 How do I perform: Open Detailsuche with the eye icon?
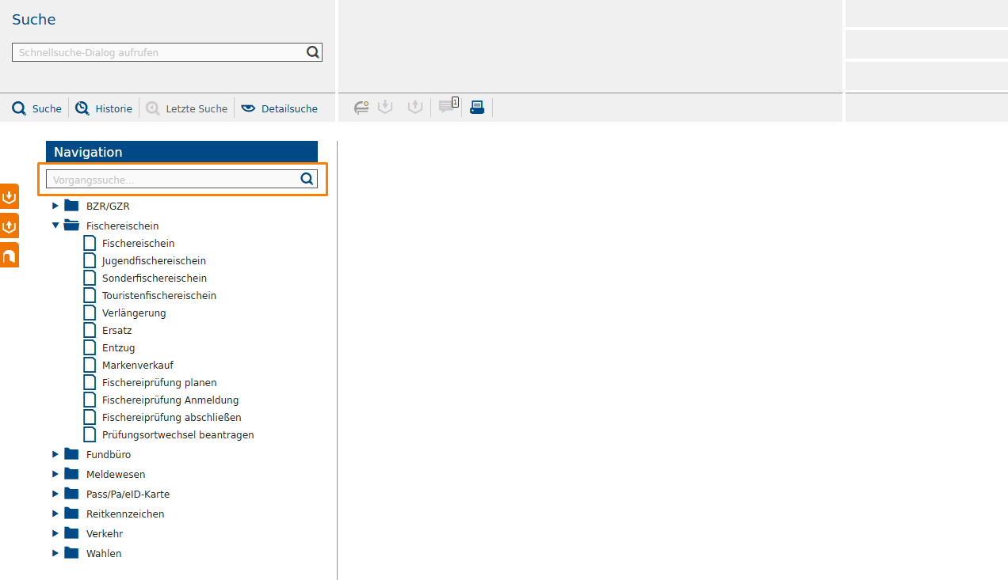click(x=280, y=108)
